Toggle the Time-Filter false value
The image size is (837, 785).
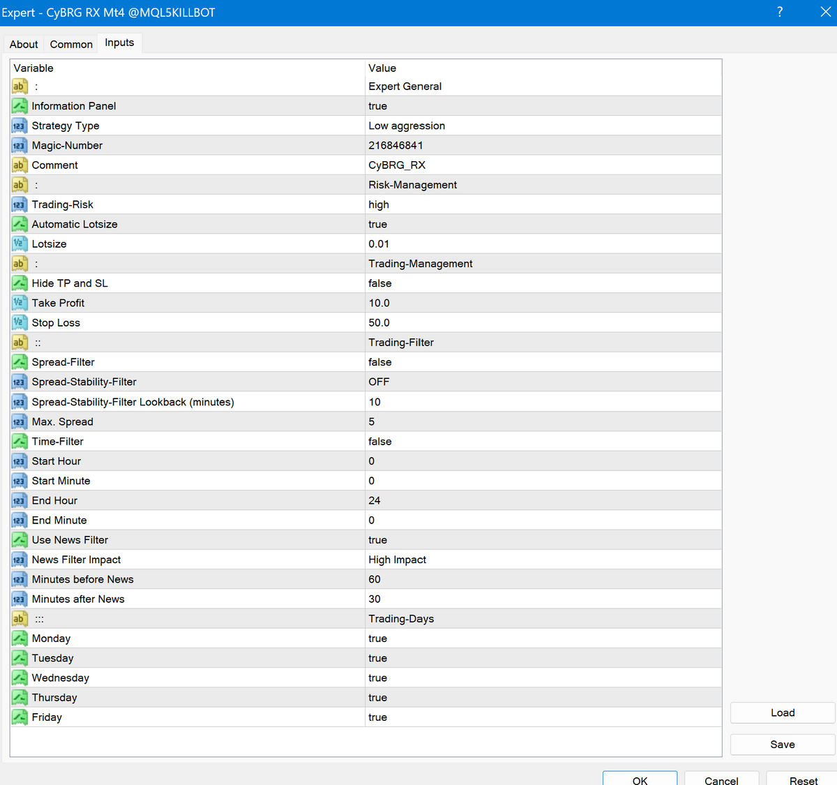(380, 442)
